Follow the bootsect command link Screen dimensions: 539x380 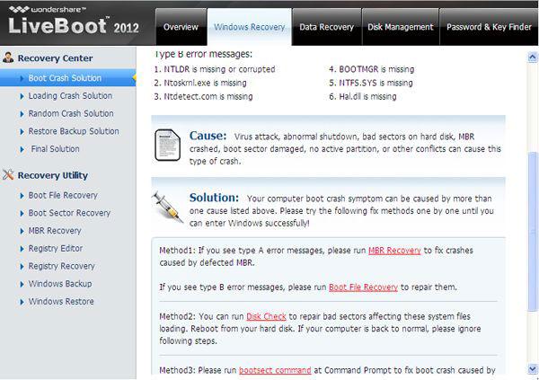[x=275, y=370]
